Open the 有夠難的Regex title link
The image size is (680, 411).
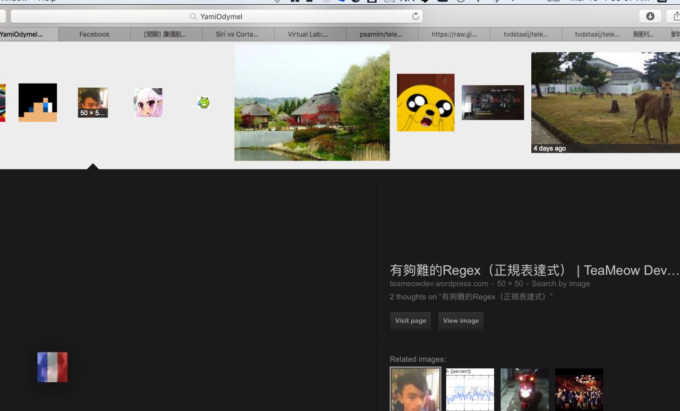534,270
